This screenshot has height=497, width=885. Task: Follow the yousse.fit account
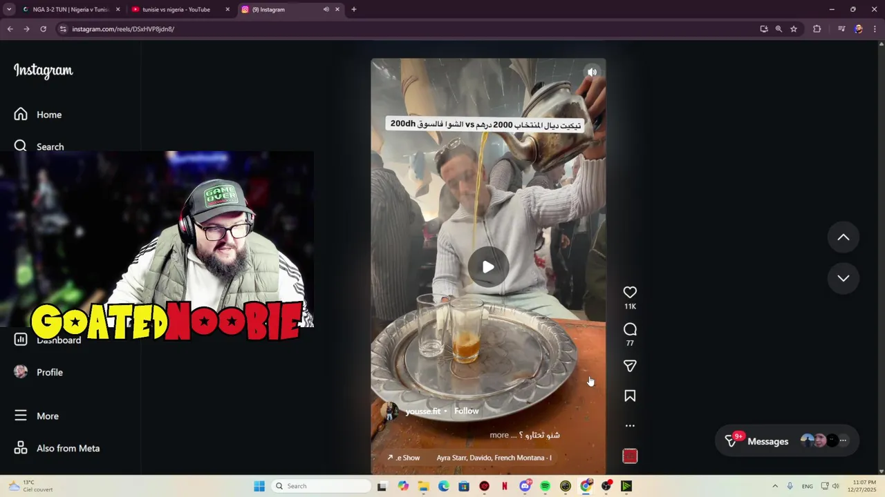pos(466,411)
